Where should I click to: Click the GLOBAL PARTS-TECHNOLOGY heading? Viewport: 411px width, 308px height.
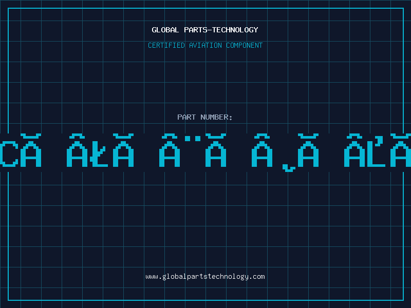tap(205, 30)
